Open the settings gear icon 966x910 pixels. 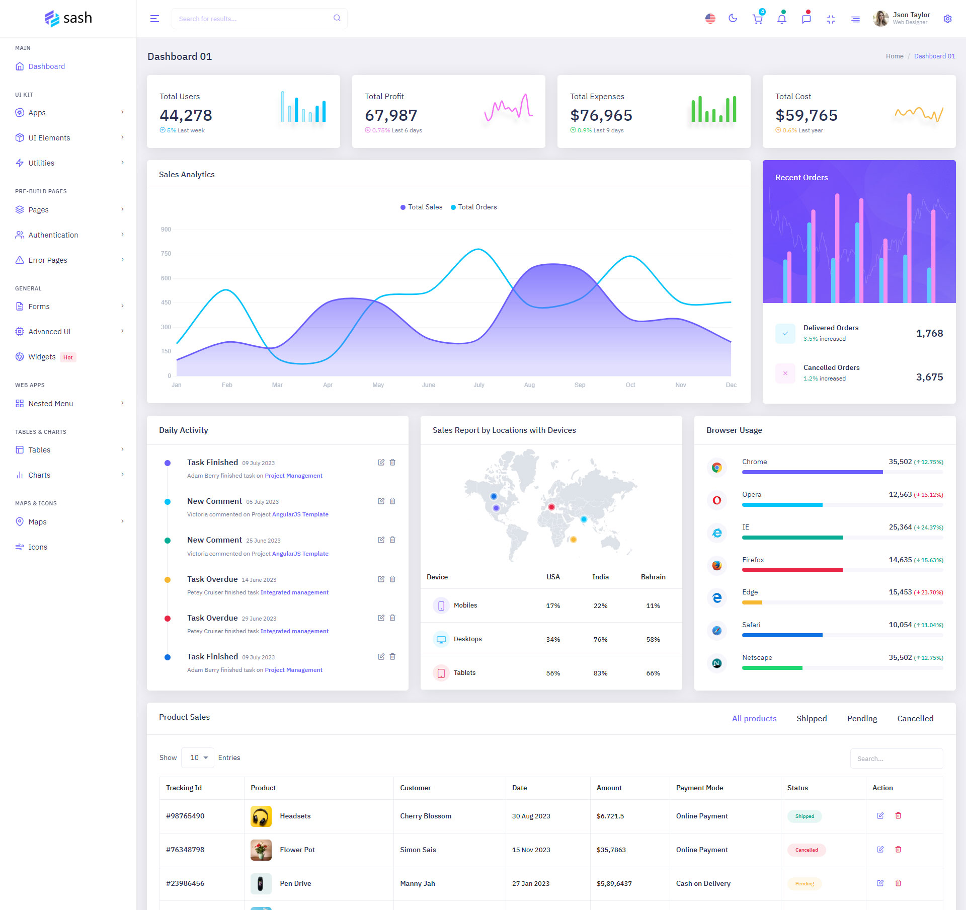[947, 19]
